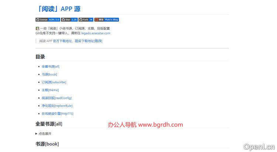This screenshot has height=152, width=277.
Task: Click the text 阅读 APP in the quote
Action: click(x=46, y=41)
